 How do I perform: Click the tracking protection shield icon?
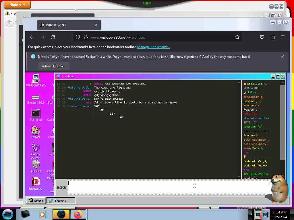click(x=78, y=37)
